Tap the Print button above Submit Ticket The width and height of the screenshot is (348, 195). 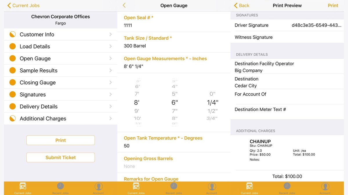click(61, 140)
